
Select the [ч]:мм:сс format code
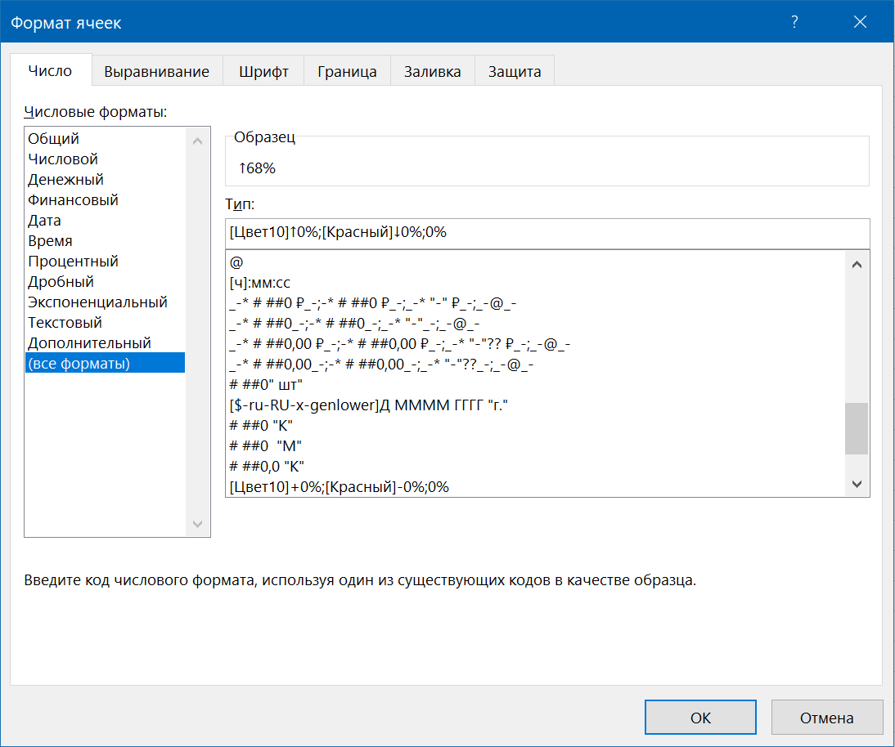[x=535, y=283]
